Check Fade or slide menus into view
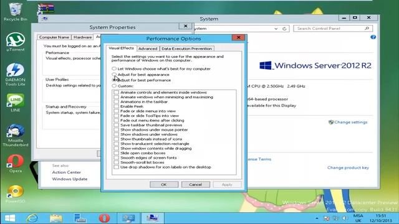The image size is (399, 224). (117, 111)
